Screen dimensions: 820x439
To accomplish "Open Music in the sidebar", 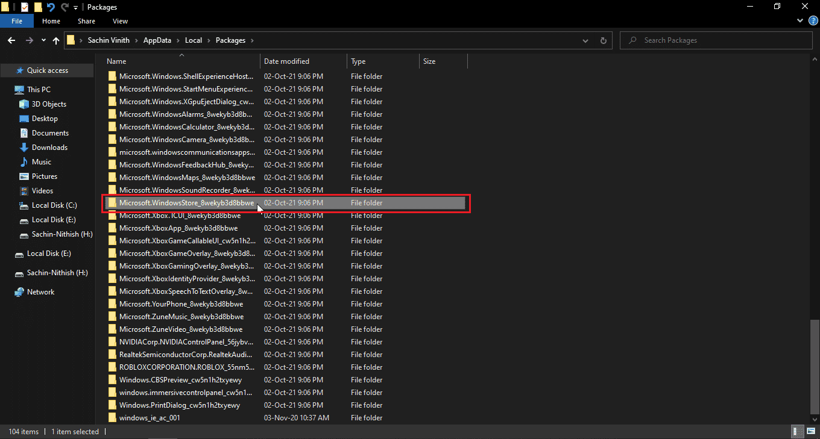I will pyautogui.click(x=42, y=162).
